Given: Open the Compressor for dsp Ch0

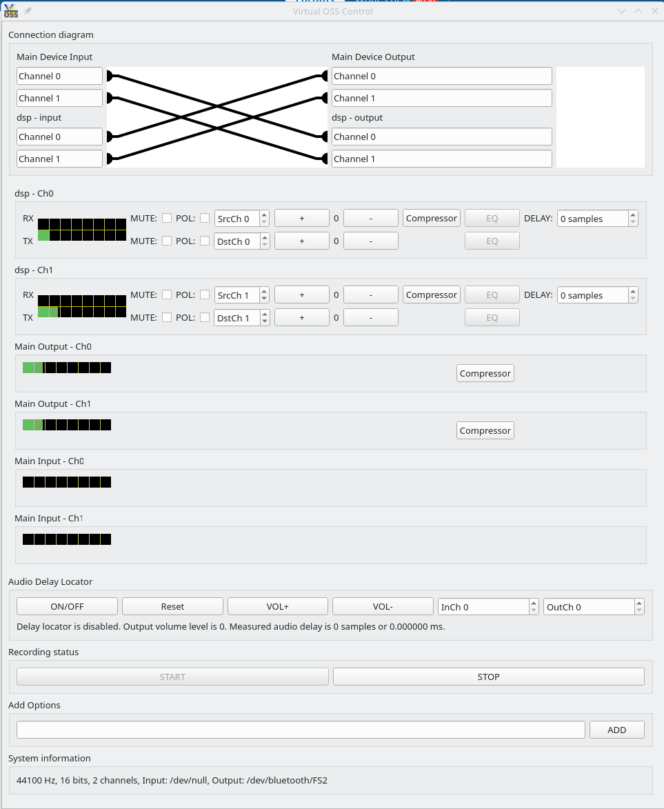Looking at the screenshot, I should point(431,218).
